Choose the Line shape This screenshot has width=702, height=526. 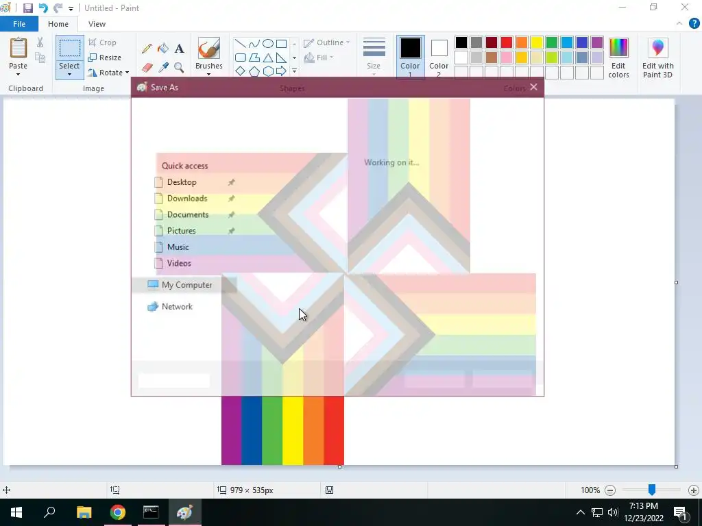point(241,43)
